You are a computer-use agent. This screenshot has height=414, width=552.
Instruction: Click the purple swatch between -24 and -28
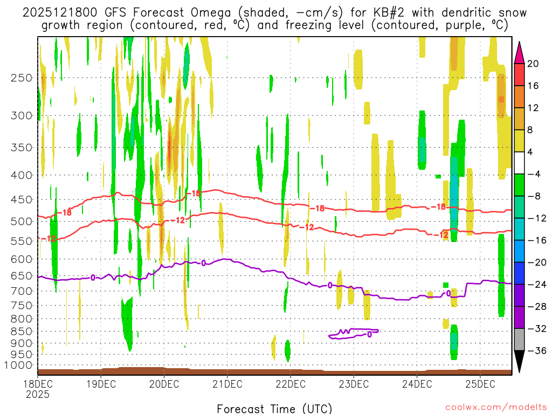[x=519, y=295]
